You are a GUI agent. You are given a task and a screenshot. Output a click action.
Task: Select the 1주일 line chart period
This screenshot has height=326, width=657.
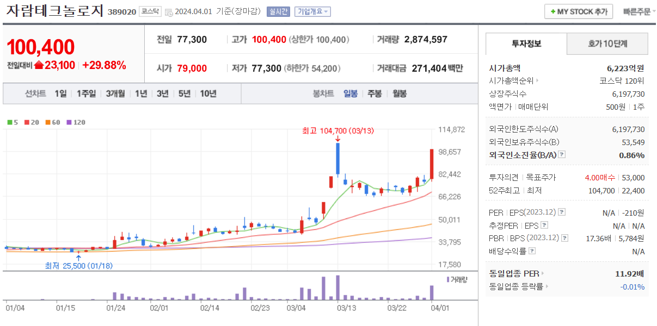(x=86, y=93)
